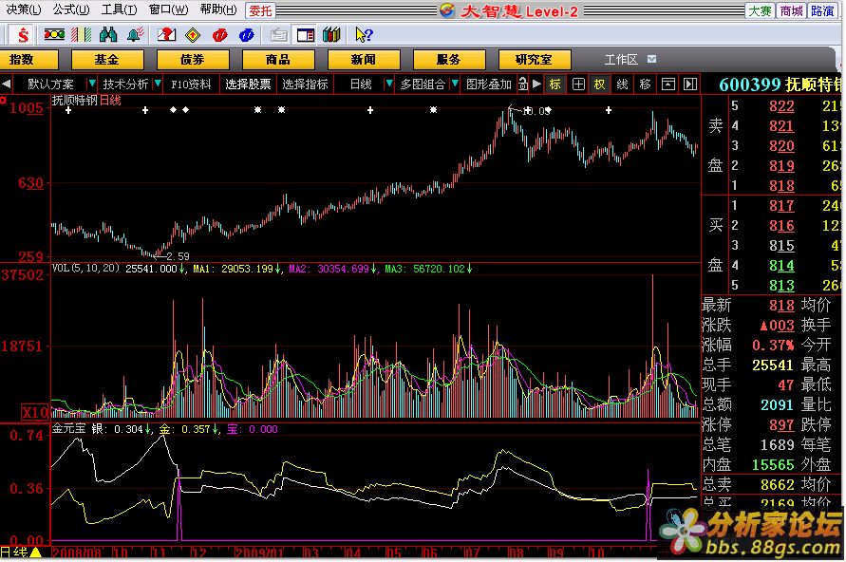This screenshot has width=846, height=562.
Task: Click the left arrow before 默认方案
Action: pos(6,84)
